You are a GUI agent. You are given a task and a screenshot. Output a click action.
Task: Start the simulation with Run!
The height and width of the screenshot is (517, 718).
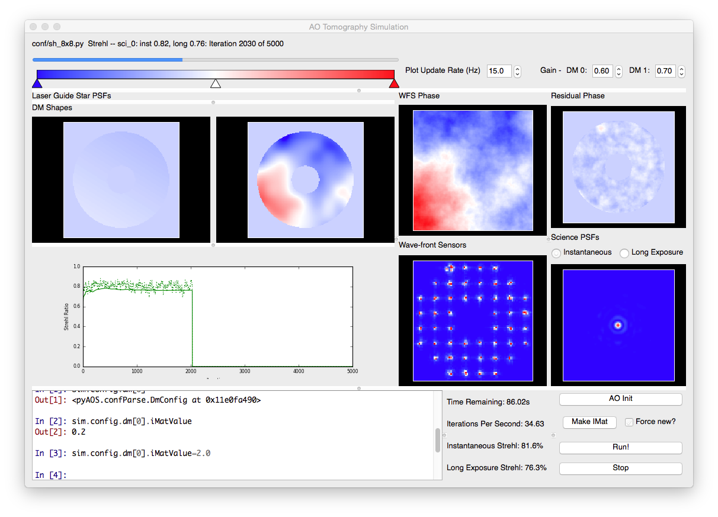[620, 448]
